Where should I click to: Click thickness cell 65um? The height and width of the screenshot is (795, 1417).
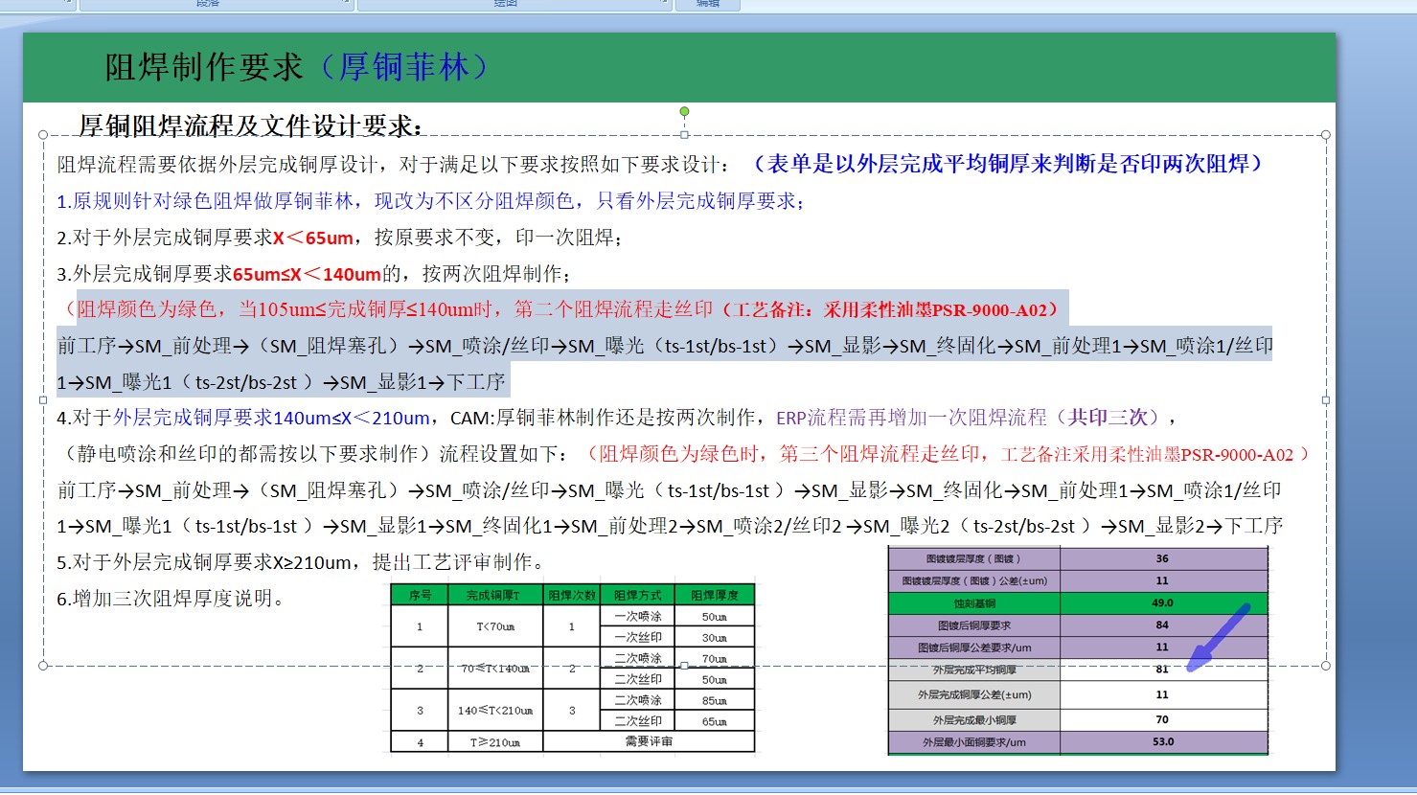coord(715,721)
